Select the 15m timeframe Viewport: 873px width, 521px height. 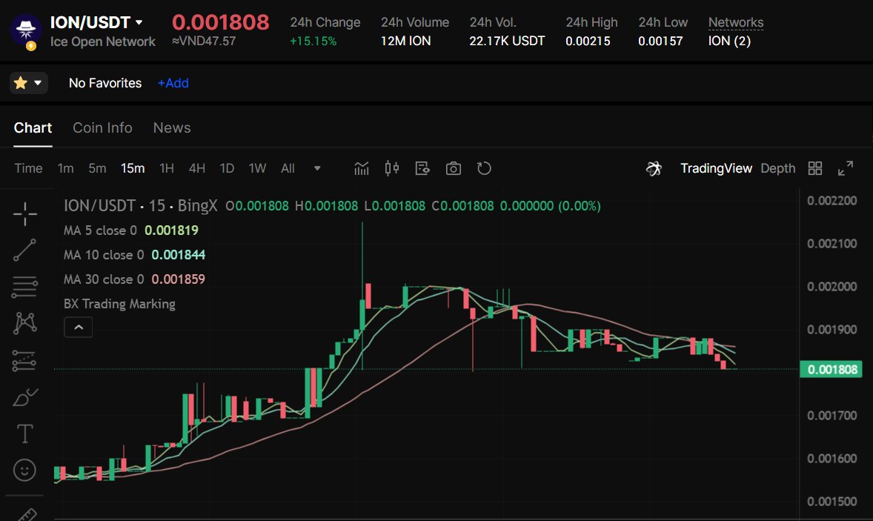[133, 168]
